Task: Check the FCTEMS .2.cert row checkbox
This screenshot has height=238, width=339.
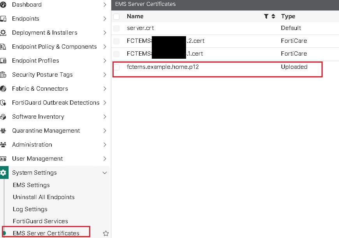Action: click(116, 41)
